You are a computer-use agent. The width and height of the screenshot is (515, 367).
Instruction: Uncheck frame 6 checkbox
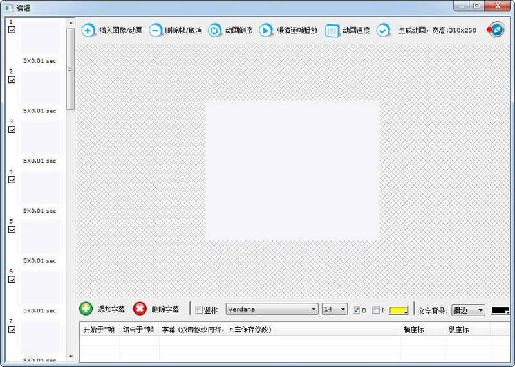12,280
